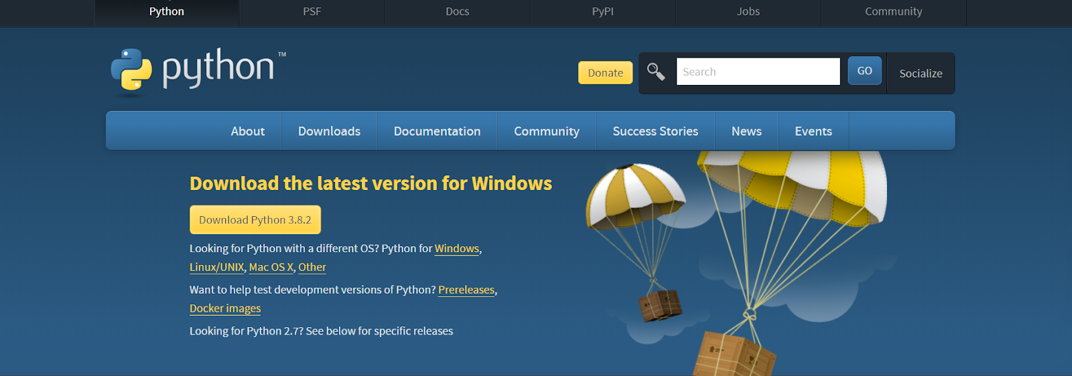Follow the Linux/UNIX download link
This screenshot has width=1072, height=376.
point(216,267)
